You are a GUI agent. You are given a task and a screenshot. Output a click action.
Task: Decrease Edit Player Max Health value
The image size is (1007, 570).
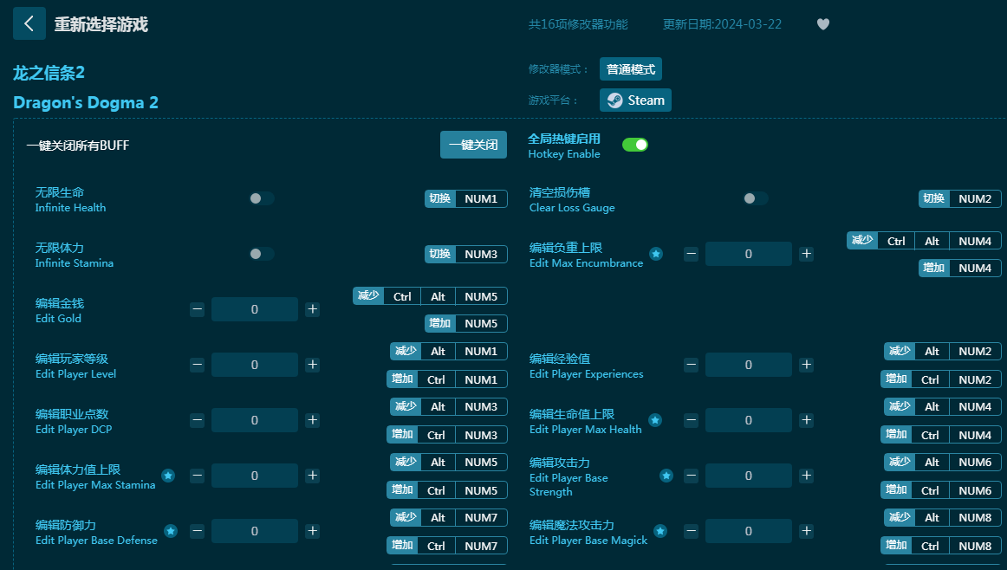click(691, 420)
